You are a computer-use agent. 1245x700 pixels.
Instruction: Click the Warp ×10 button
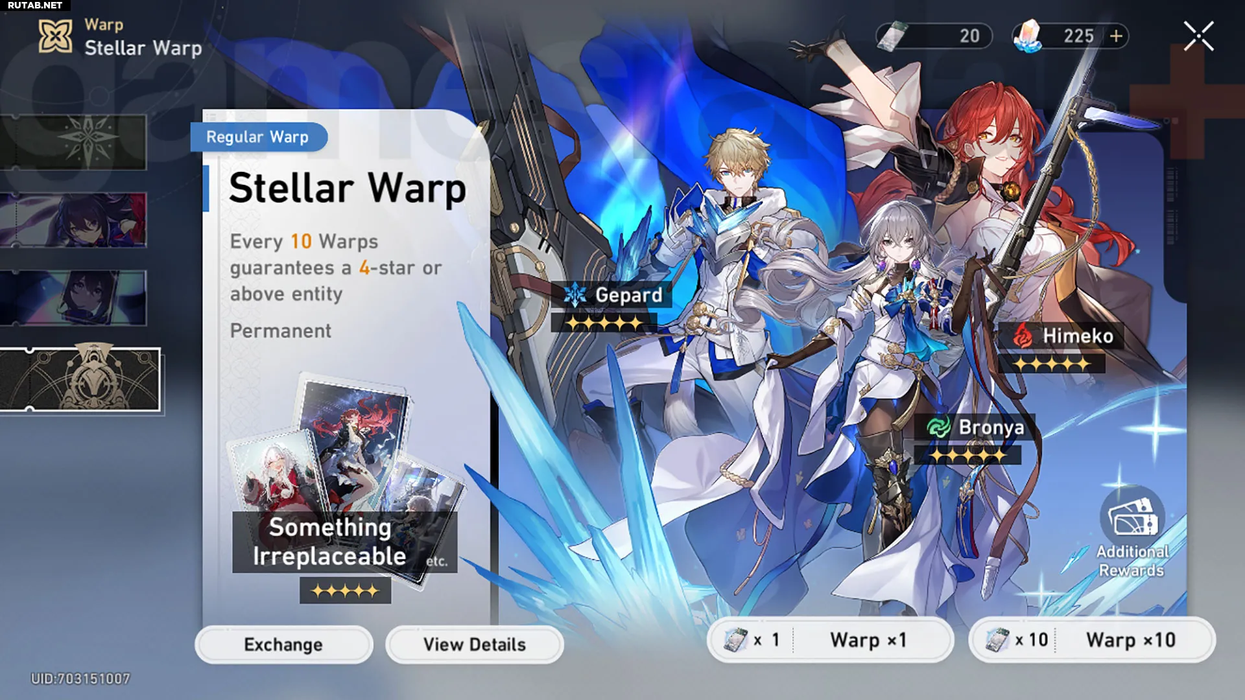pyautogui.click(x=1092, y=640)
